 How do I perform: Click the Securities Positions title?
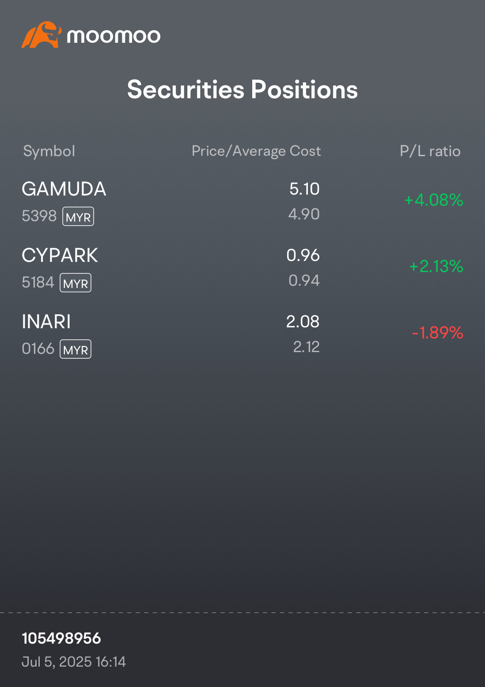click(242, 90)
